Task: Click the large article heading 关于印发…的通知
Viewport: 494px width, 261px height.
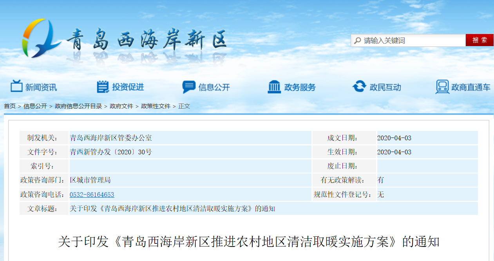Action: pos(249,242)
